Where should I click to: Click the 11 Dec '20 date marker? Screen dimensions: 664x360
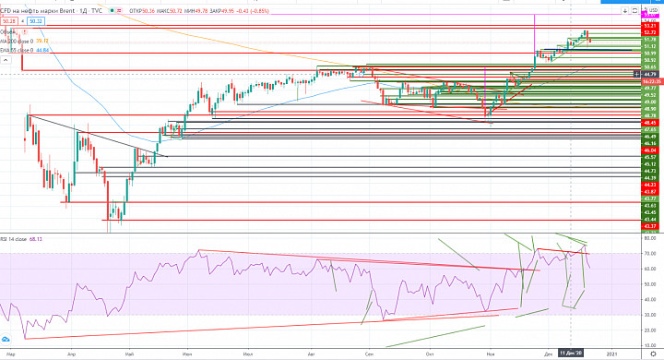571,353
